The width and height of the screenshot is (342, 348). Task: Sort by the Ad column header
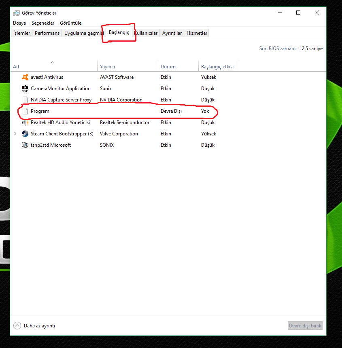point(16,67)
